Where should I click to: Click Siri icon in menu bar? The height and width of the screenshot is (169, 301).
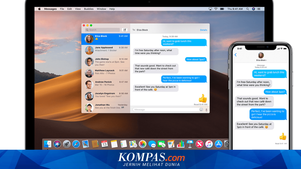pyautogui.click(x=254, y=9)
